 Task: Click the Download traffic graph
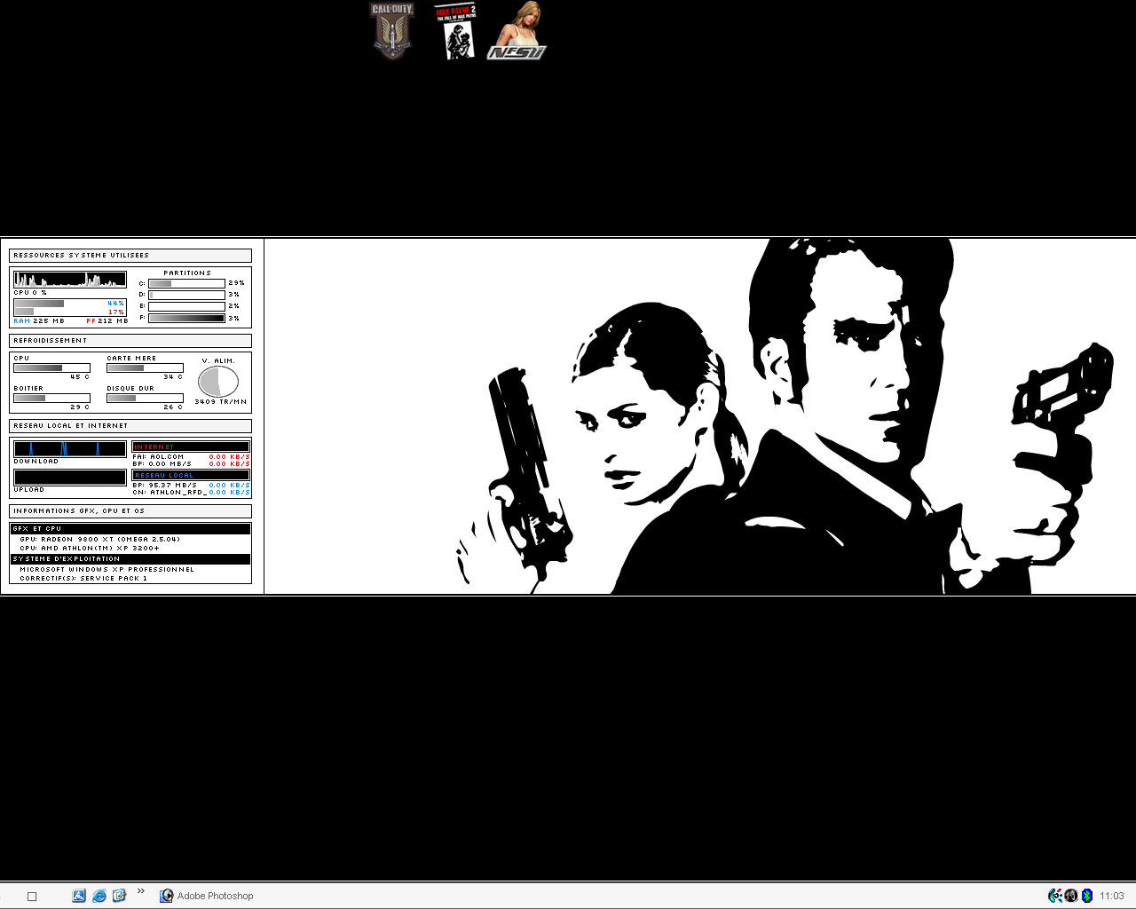(x=70, y=449)
